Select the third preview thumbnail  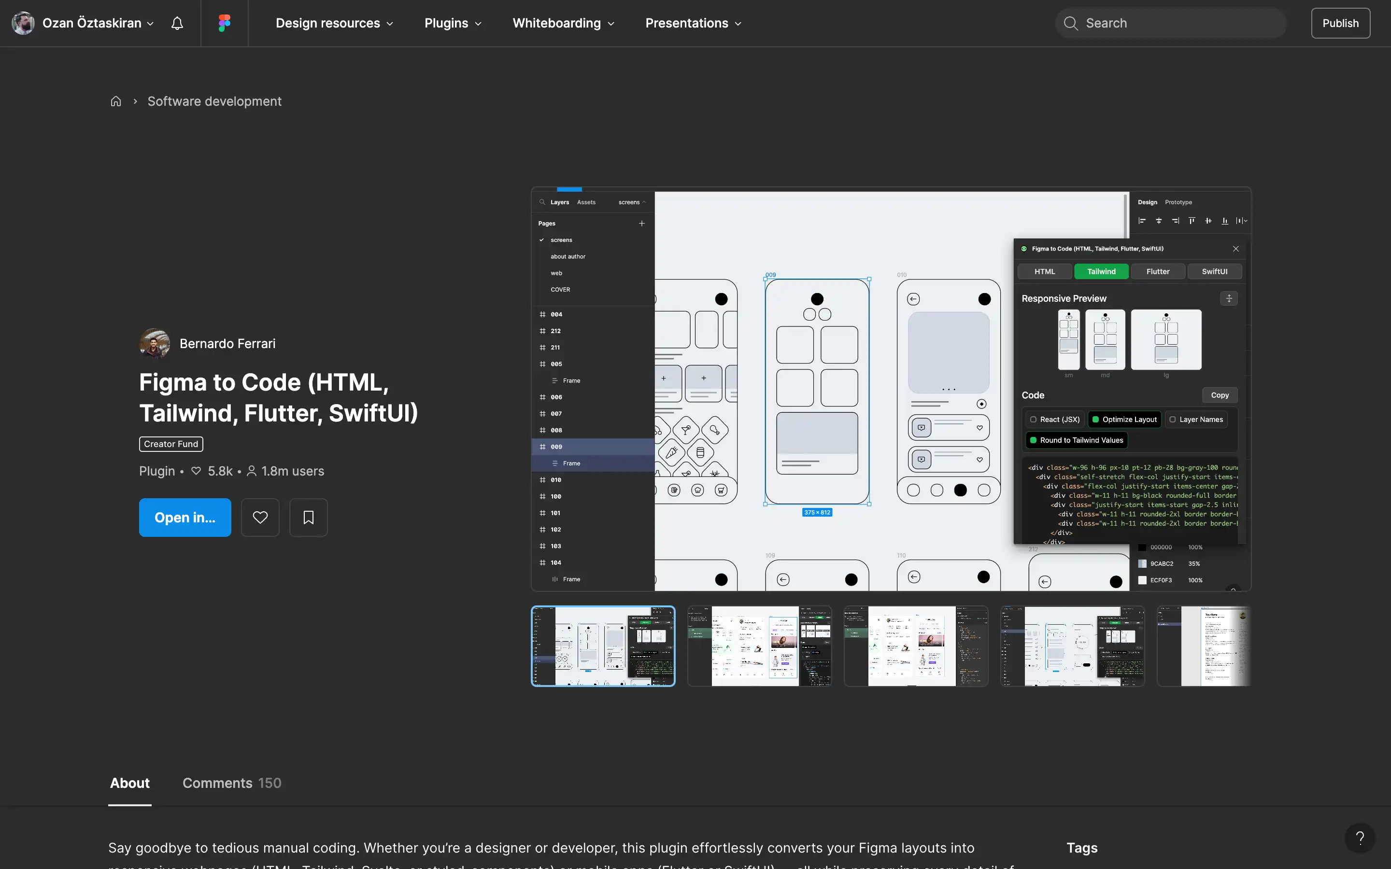pos(916,646)
